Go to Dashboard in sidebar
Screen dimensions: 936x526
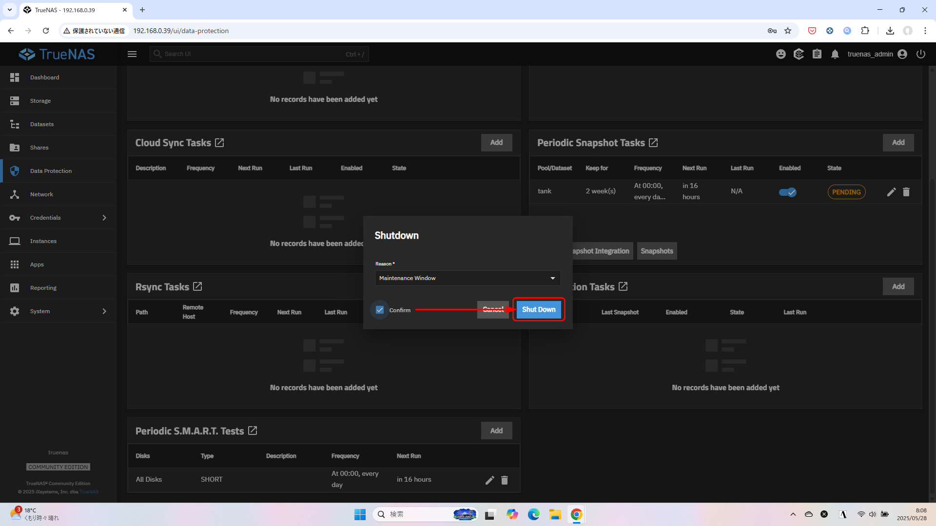[58, 77]
